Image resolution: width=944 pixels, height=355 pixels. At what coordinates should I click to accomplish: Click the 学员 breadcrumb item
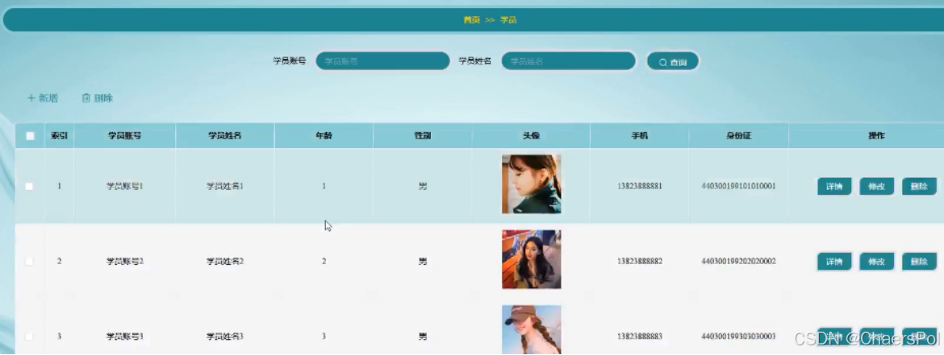click(x=509, y=20)
